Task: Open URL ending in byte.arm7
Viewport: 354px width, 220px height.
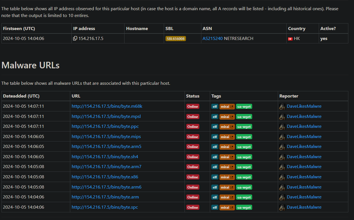Action: tap(106, 167)
